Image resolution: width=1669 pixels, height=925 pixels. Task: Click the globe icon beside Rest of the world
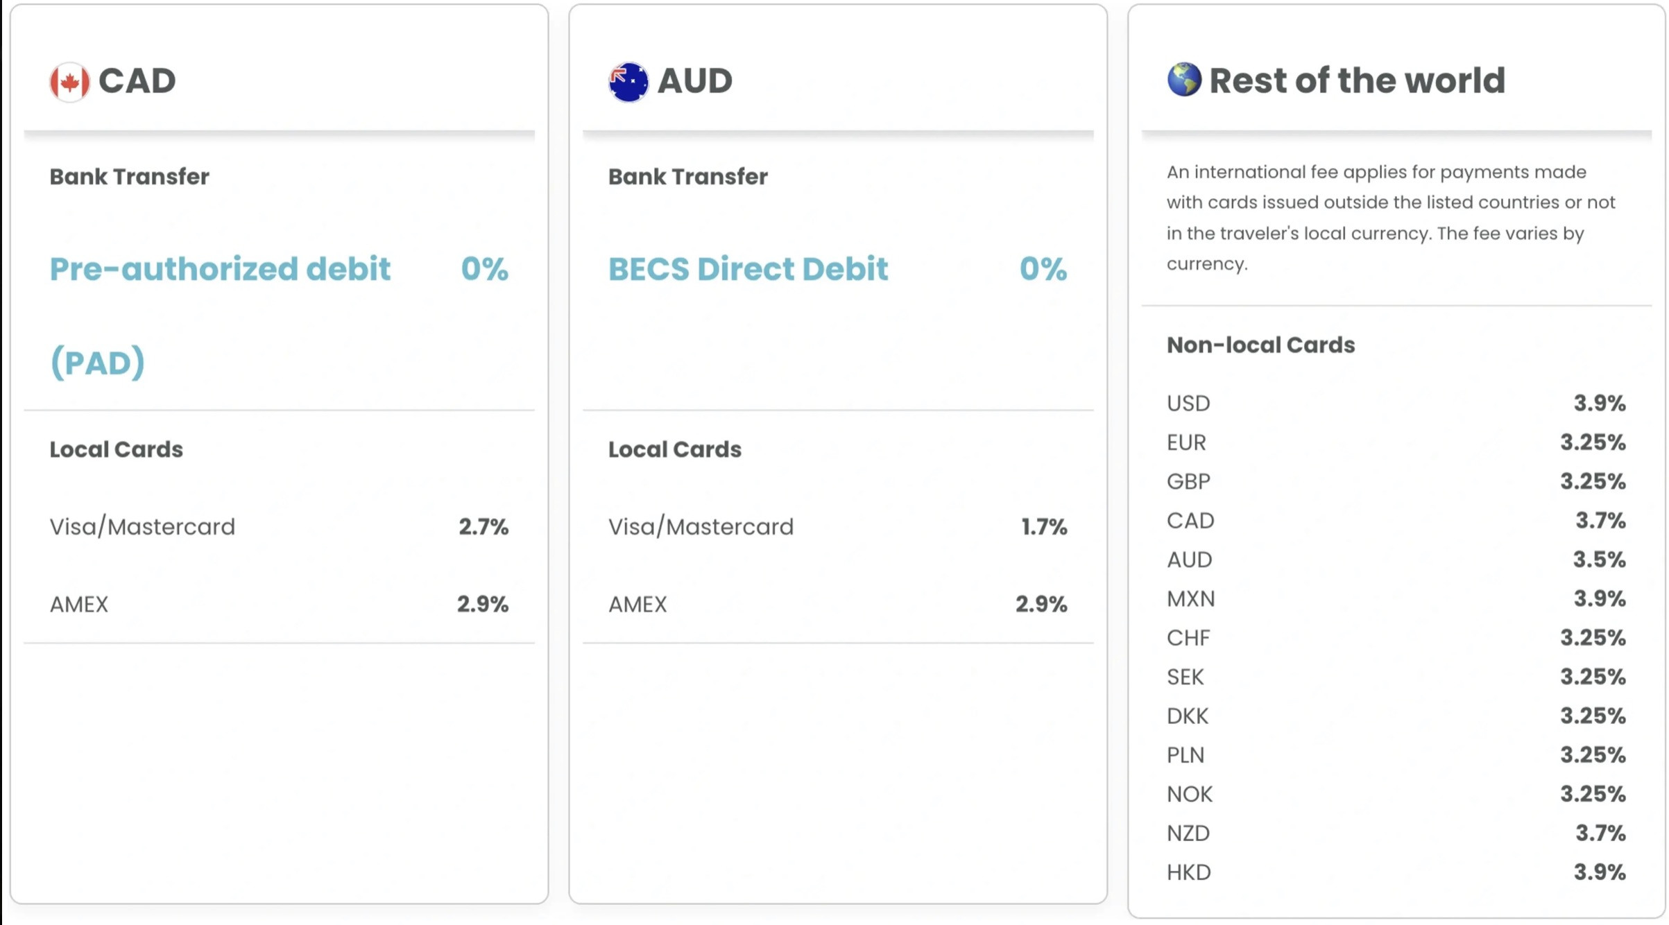coord(1184,80)
